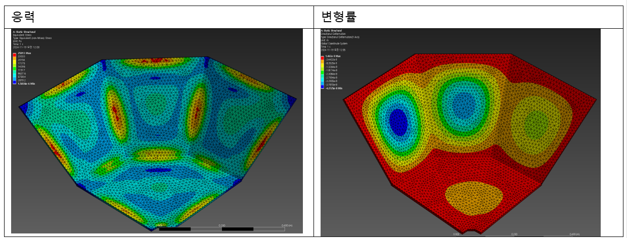
Task: Click the -4.2725e-8 Min legend label
Action: (334, 88)
